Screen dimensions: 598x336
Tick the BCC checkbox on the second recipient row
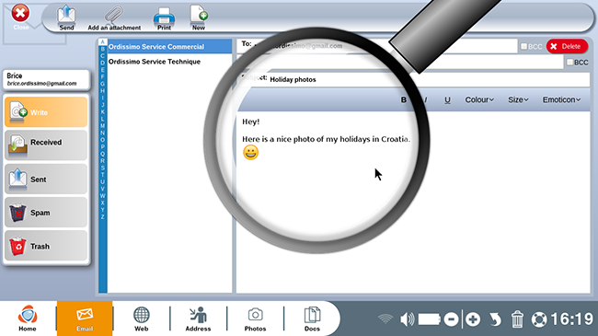click(x=569, y=62)
